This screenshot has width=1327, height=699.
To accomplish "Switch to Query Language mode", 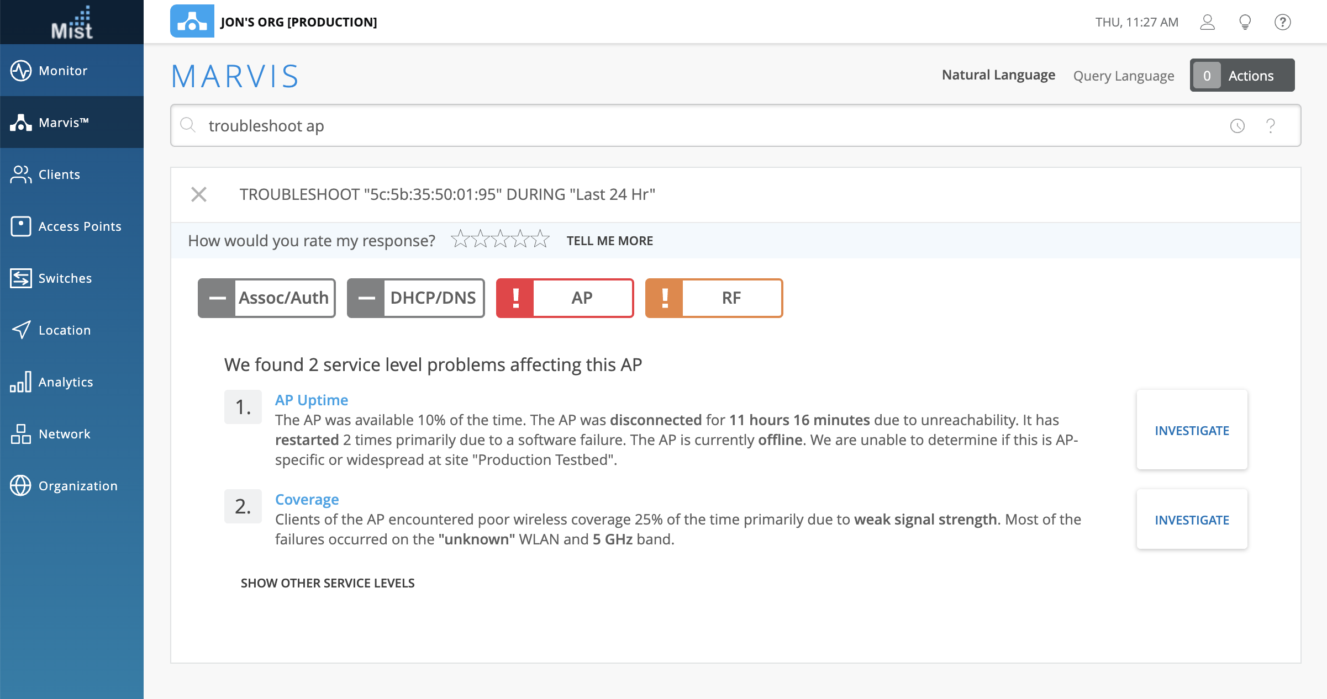I will tap(1123, 76).
